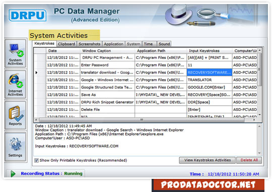Sort by the Date column header
272x192 pixels.
point(63,51)
